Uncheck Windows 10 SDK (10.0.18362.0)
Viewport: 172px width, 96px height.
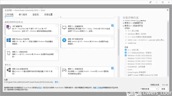point(126,56)
